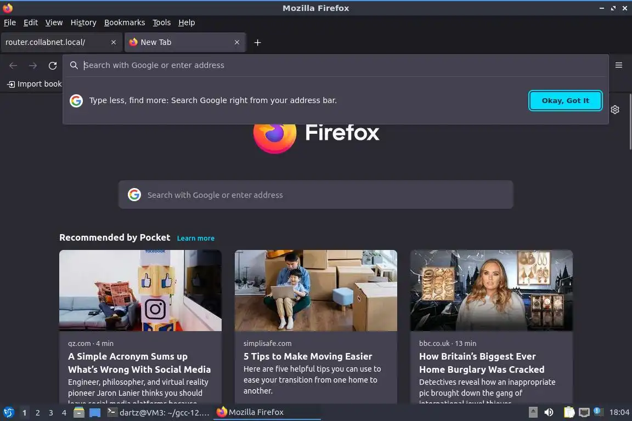Viewport: 632px width, 421px height.
Task: Open the Bookmarks menu
Action: point(125,22)
